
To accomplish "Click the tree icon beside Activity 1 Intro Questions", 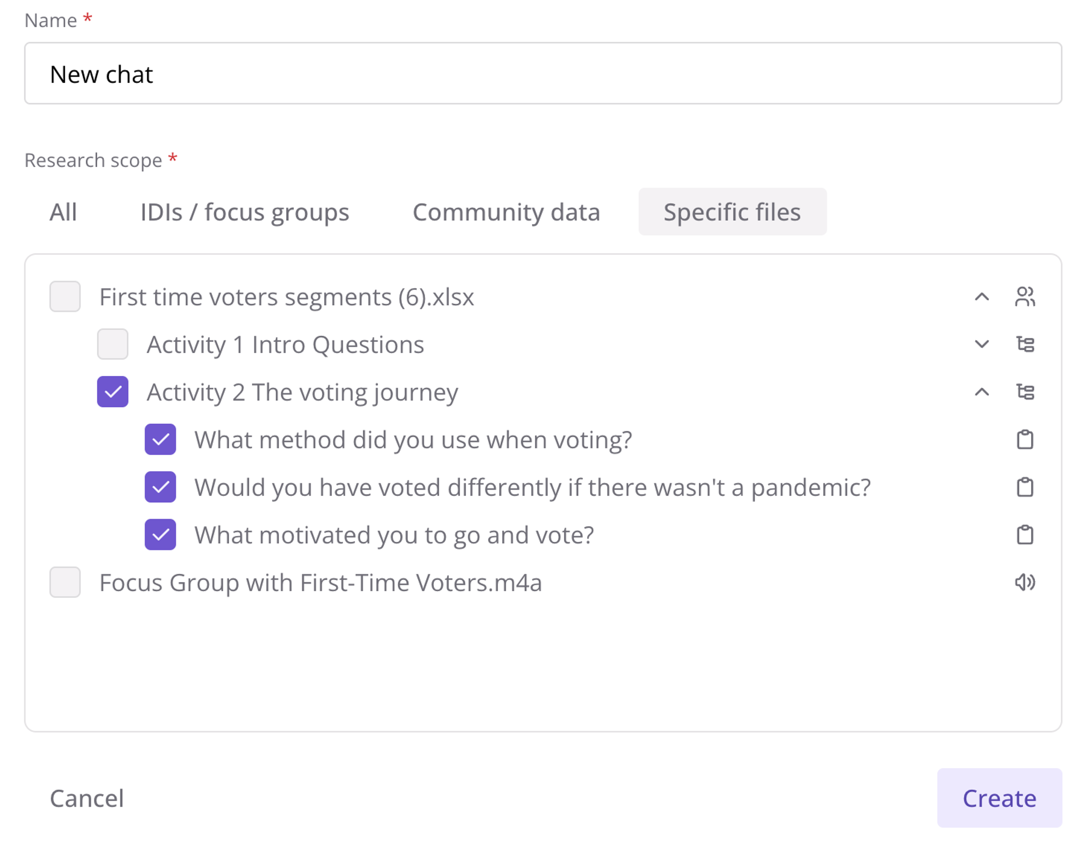I will (1025, 344).
